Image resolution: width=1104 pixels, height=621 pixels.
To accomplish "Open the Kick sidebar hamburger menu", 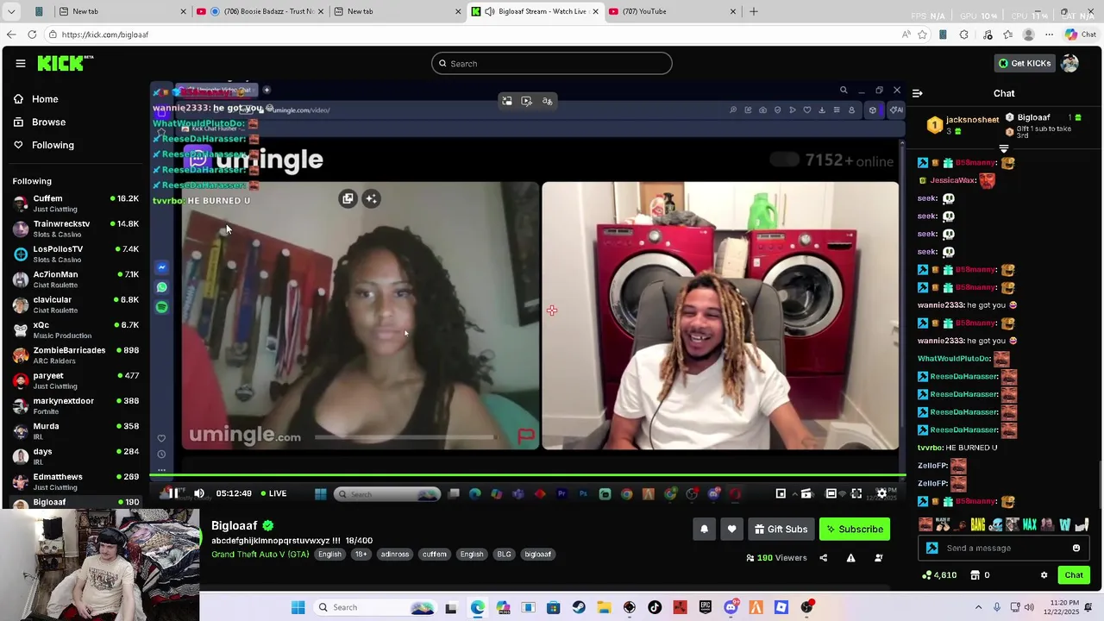I will click(20, 63).
